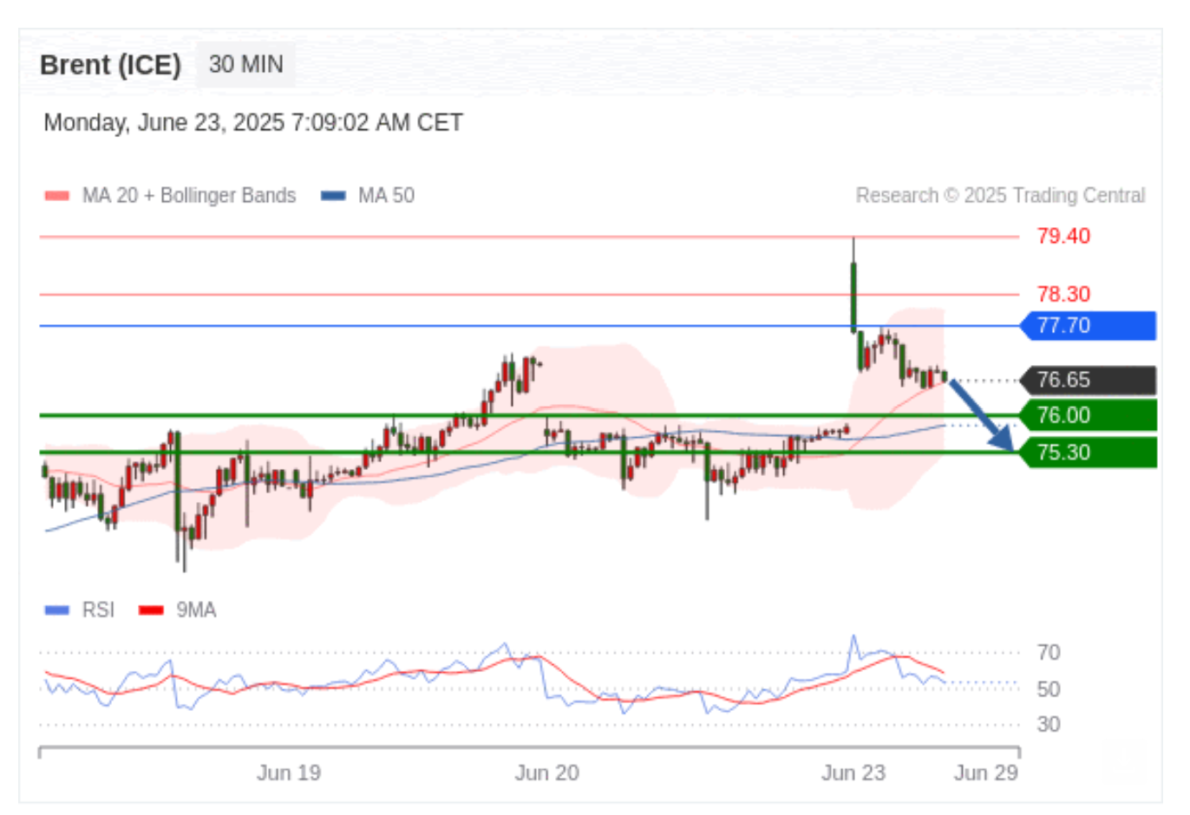Click the 9MA legend red swatch
This screenshot has width=1190, height=815.
click(x=152, y=610)
